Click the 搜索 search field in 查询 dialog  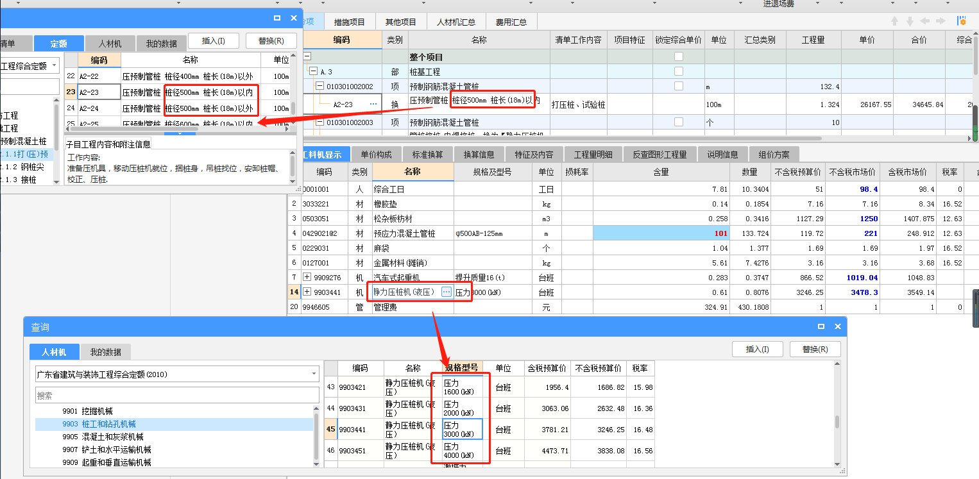click(177, 395)
